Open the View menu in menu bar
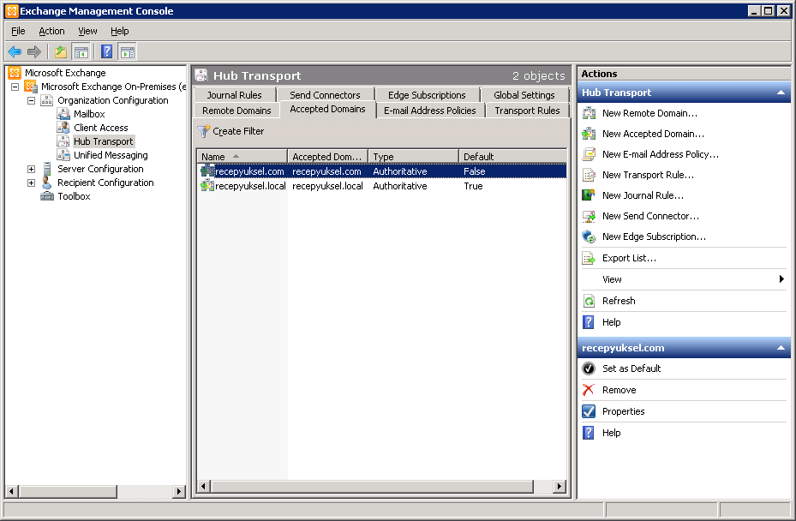This screenshot has height=521, width=796. pos(87,31)
